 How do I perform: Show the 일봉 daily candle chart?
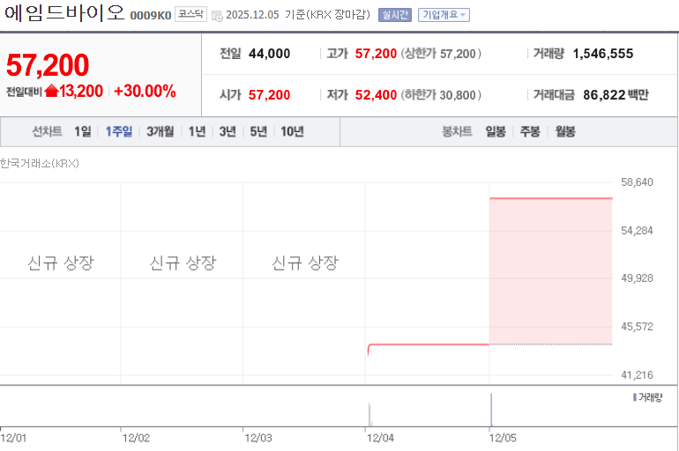[x=496, y=131]
